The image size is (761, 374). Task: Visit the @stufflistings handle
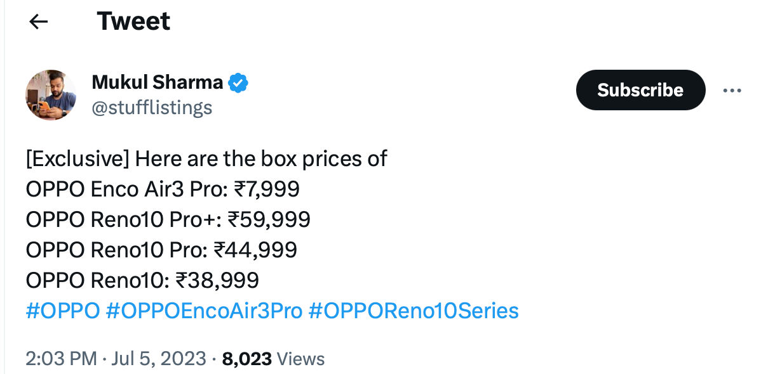coord(152,108)
